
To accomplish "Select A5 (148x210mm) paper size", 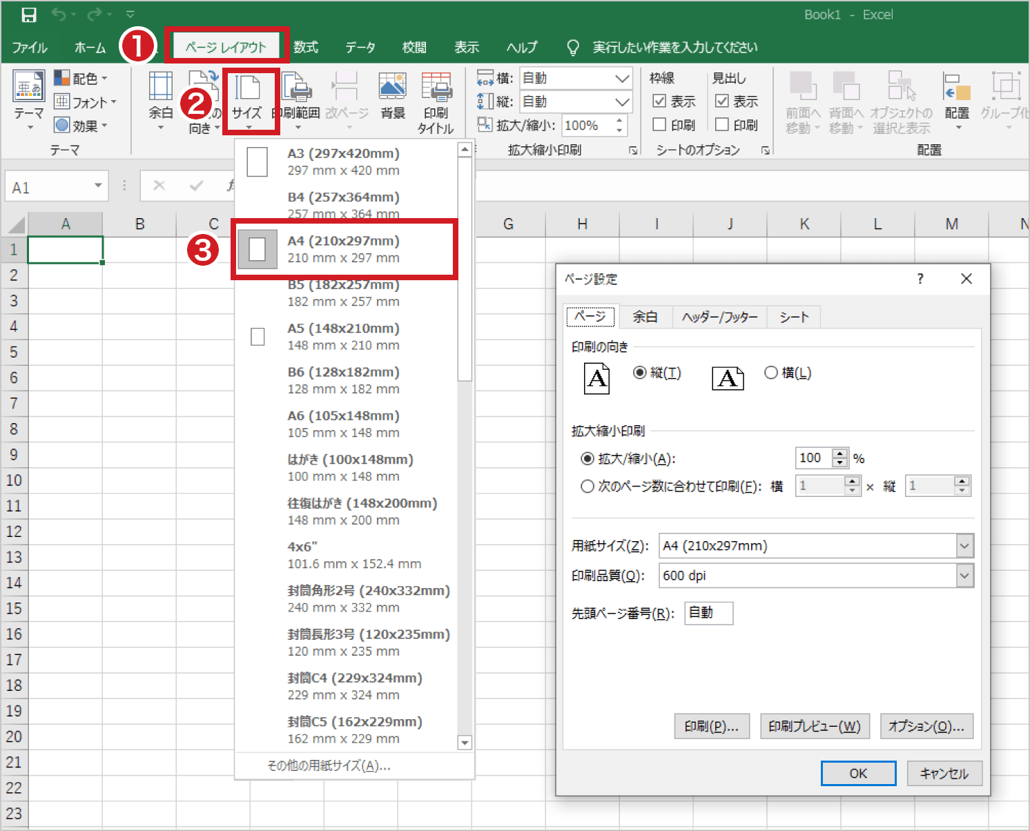I will [344, 336].
